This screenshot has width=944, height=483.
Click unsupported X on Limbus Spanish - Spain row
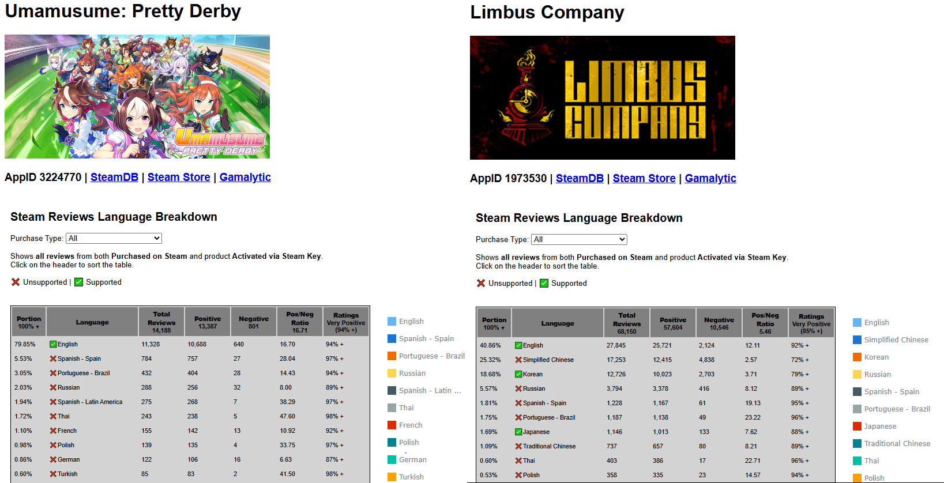coord(518,403)
